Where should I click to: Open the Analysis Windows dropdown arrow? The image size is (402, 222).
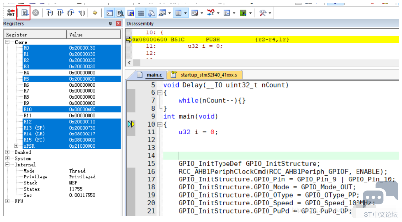point(218,13)
